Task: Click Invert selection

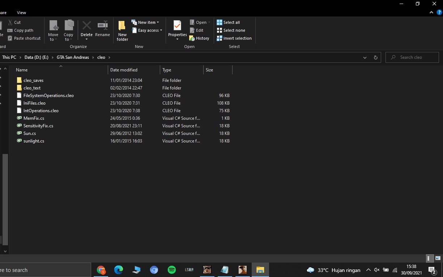Action: [x=234, y=38]
